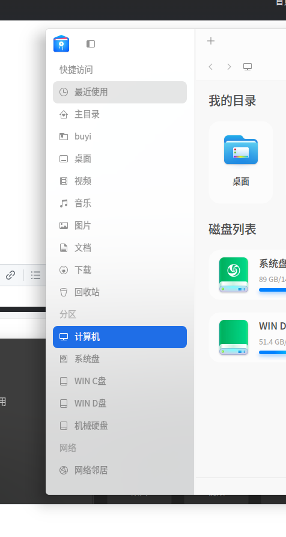Open 回收站 in the sidebar
Image resolution: width=286 pixels, height=537 pixels.
click(120, 292)
